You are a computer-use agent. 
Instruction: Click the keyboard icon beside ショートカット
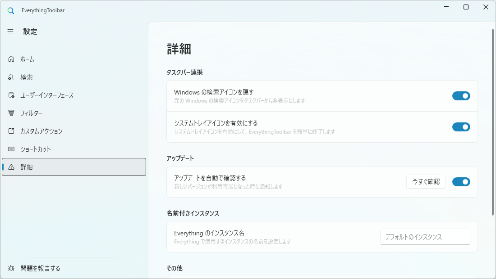pyautogui.click(x=11, y=149)
